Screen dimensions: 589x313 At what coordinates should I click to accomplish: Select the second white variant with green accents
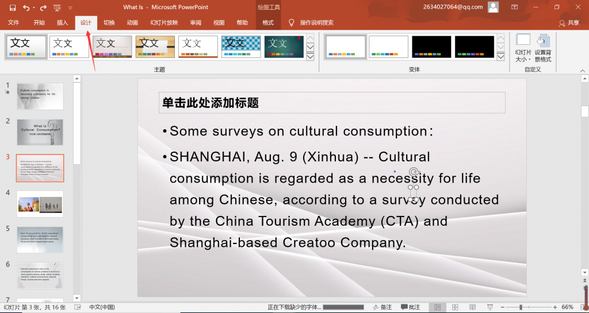[x=388, y=47]
